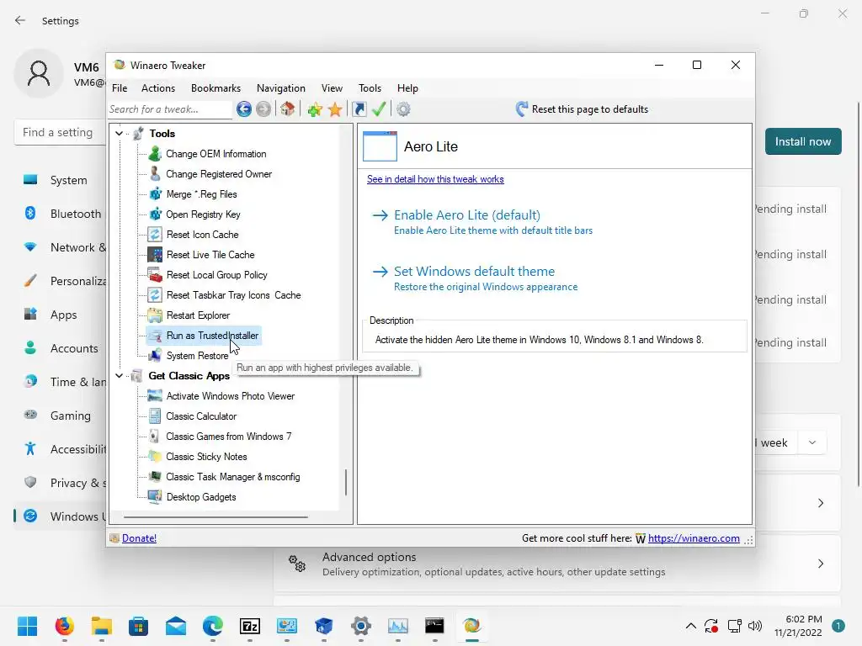Select Activate Windows Photo Viewer

tap(231, 396)
